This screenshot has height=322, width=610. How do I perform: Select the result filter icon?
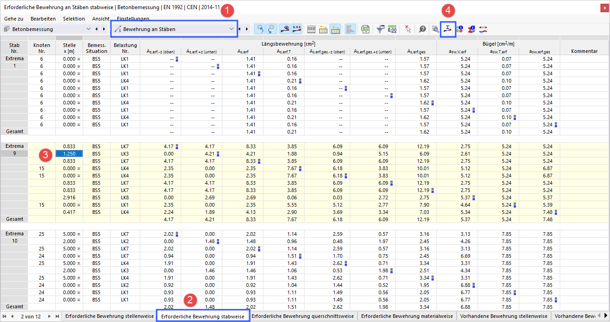pyautogui.click(x=380, y=29)
